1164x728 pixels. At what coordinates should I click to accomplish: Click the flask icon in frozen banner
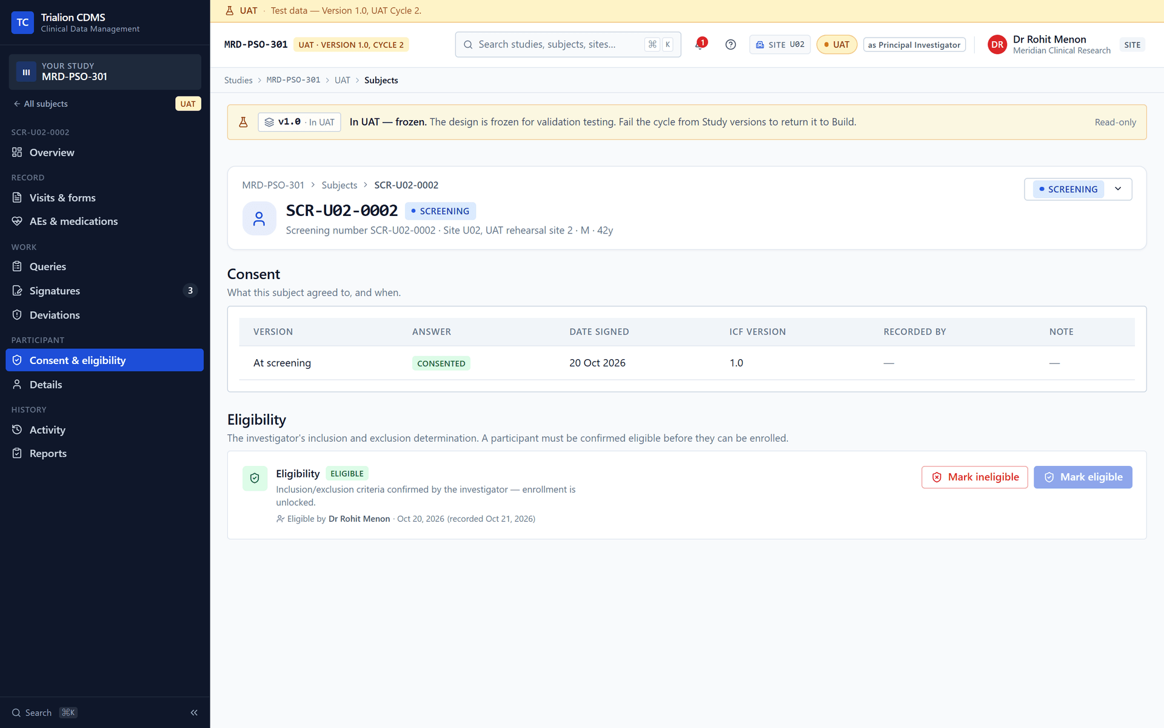pos(243,122)
